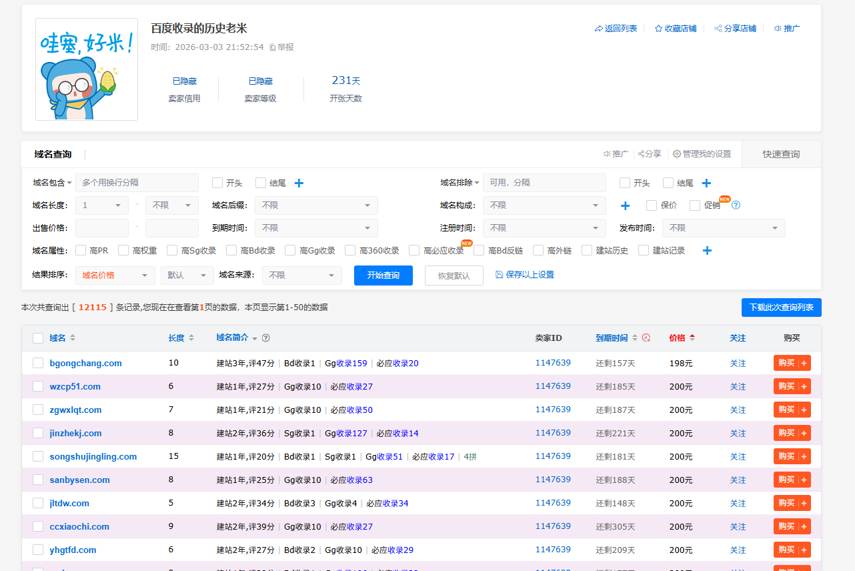Open the 域名后缀 dropdown
Image resolution: width=855 pixels, height=571 pixels.
[x=316, y=205]
